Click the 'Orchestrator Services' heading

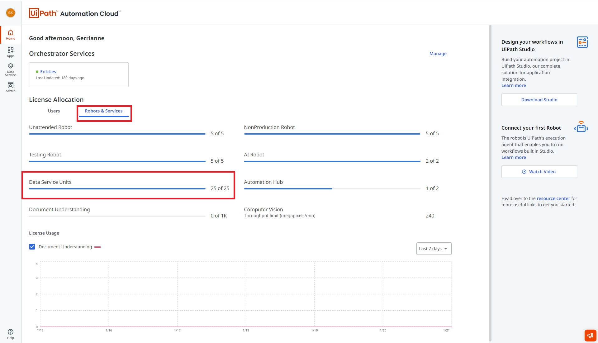[x=62, y=54]
